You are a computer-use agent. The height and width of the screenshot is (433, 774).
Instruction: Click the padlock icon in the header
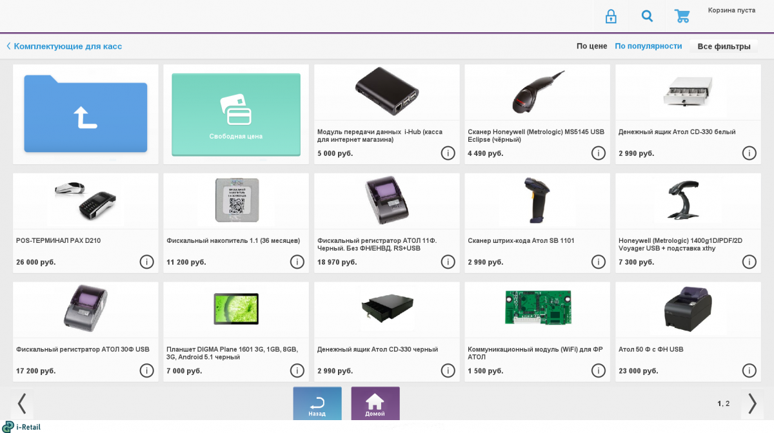(610, 16)
